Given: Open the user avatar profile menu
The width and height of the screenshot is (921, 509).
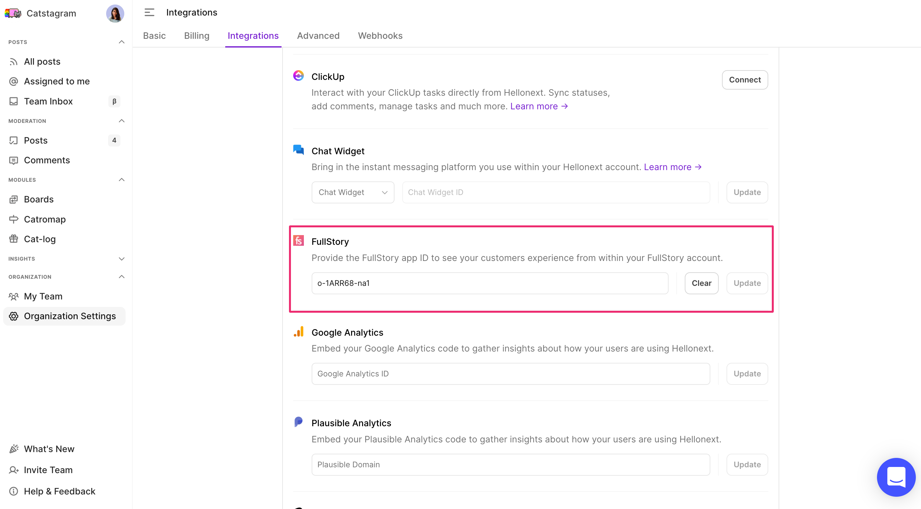Looking at the screenshot, I should 115,14.
